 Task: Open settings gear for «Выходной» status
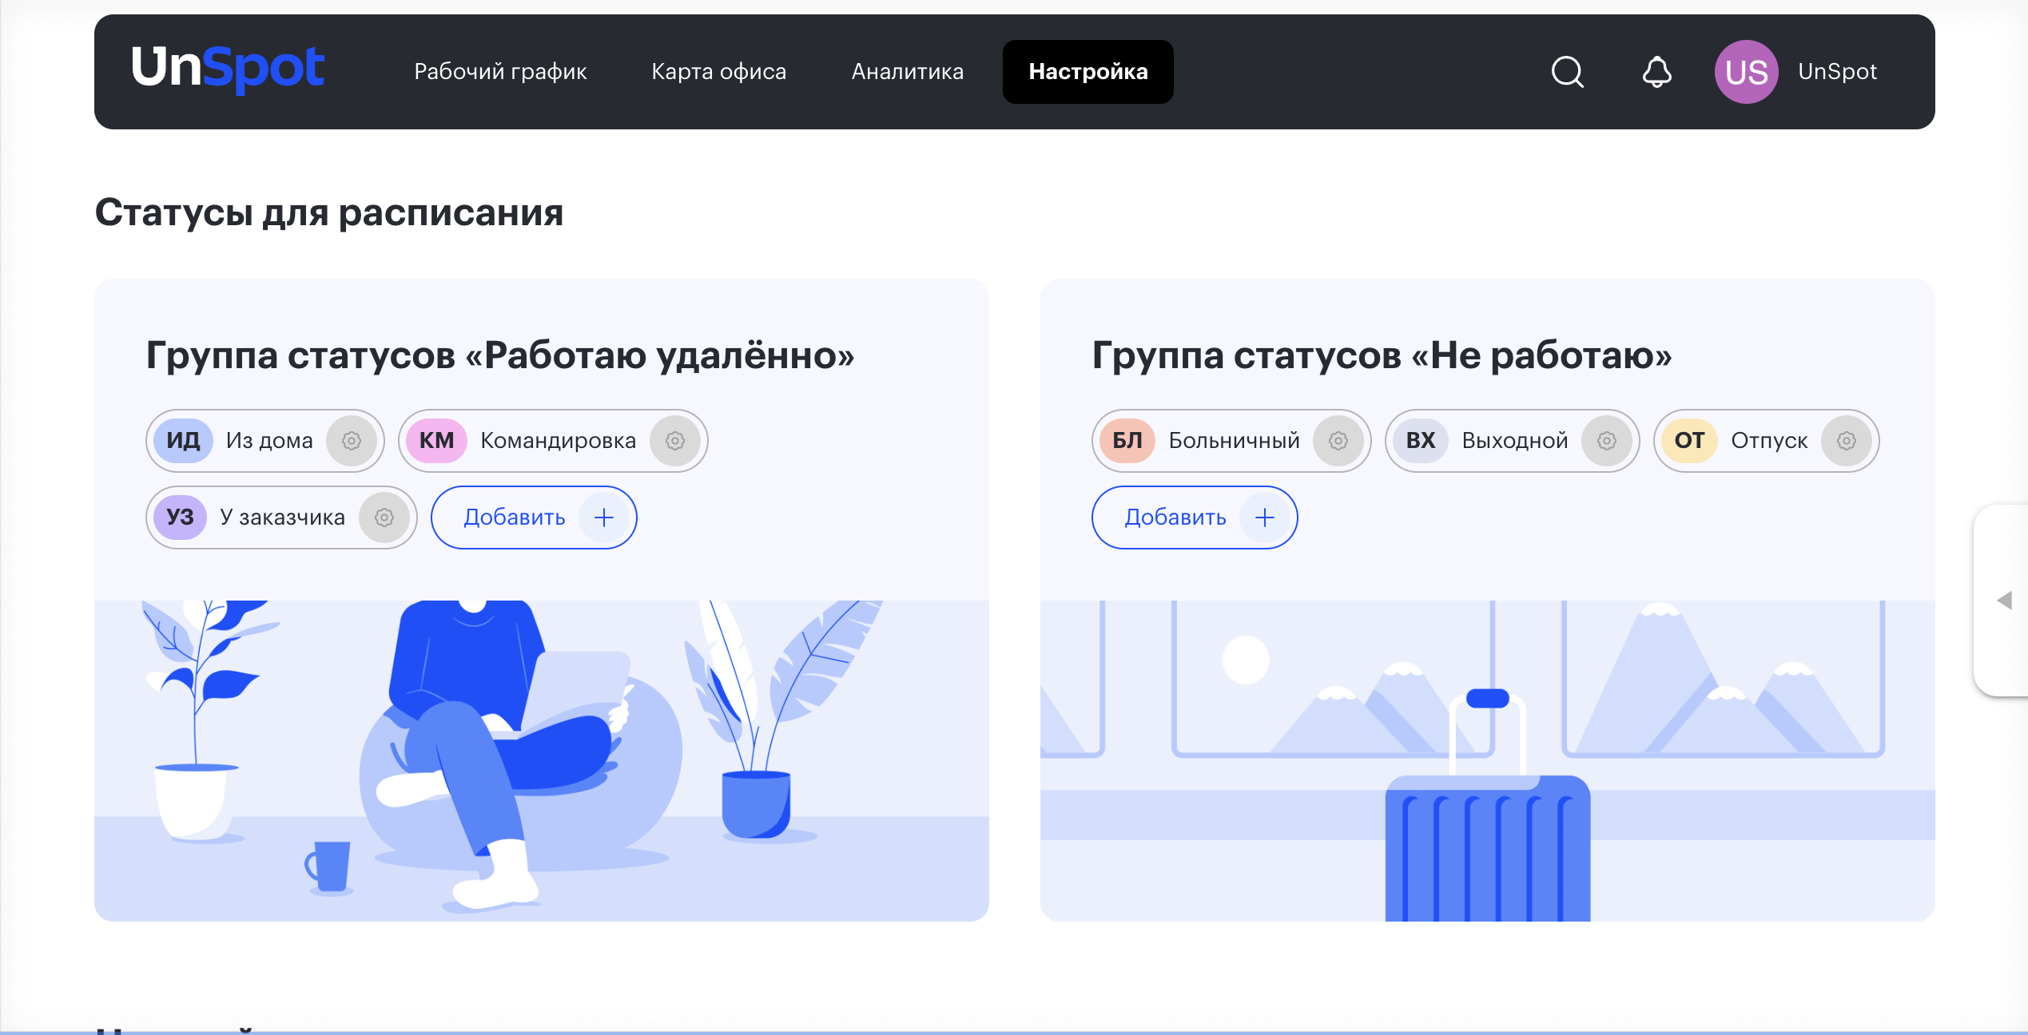click(x=1607, y=441)
